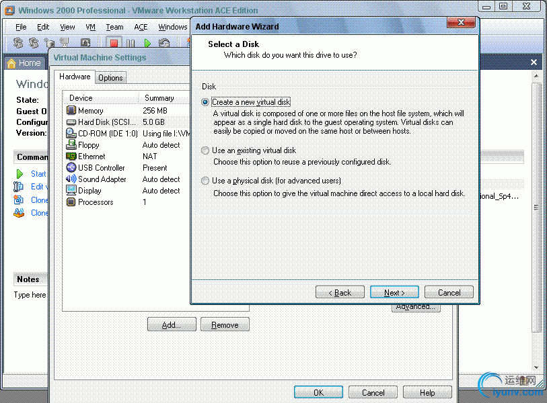547x403 pixels.
Task: Open the Team menu
Action: [114, 27]
